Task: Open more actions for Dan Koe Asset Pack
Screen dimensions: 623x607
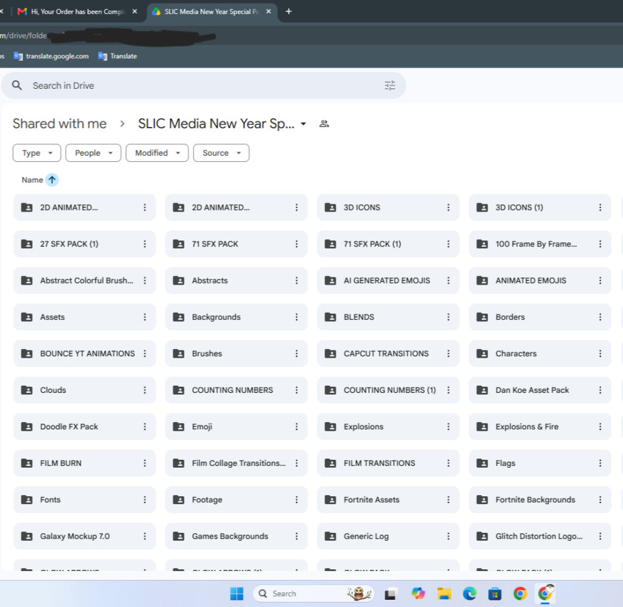Action: coord(600,390)
